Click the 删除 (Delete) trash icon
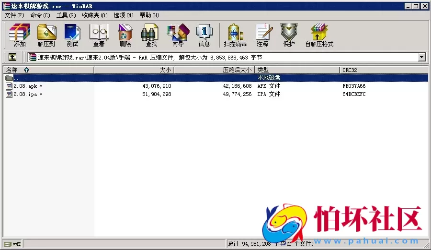 [x=125, y=35]
